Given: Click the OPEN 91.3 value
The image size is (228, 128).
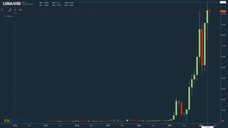Looking at the screenshot, I should [58, 3].
